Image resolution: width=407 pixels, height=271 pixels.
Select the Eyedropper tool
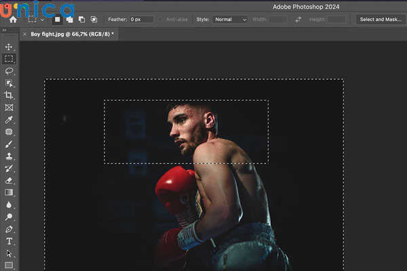(9, 120)
